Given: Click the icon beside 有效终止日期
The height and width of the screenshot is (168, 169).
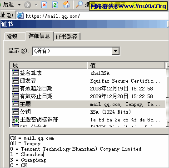Looking at the screenshot, I should pos(15,96).
